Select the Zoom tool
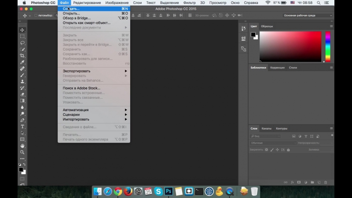352x198 pixels. point(22,152)
